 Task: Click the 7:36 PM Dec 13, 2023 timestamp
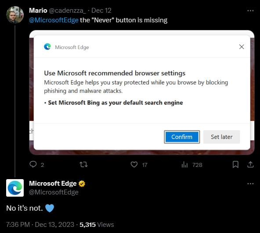(40, 225)
